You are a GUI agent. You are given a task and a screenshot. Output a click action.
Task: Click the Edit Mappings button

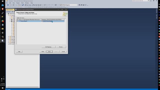48,47
